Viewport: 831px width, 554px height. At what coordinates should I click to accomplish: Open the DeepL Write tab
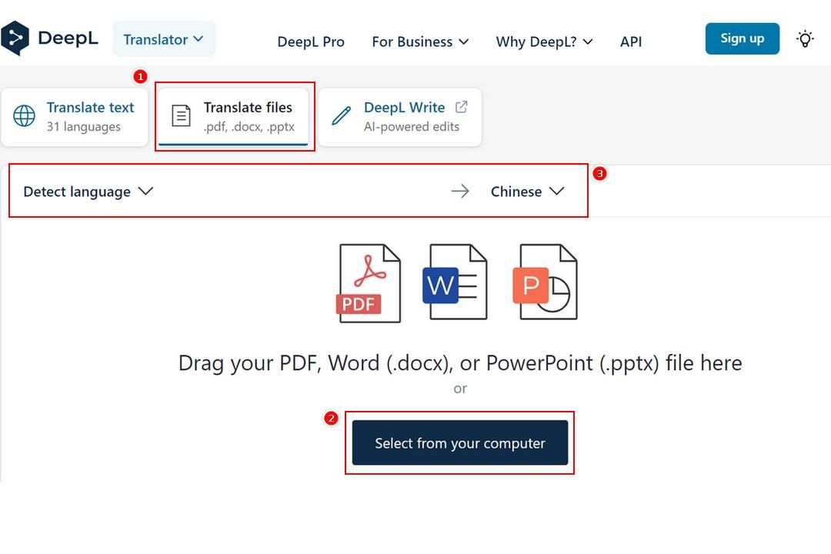[399, 117]
